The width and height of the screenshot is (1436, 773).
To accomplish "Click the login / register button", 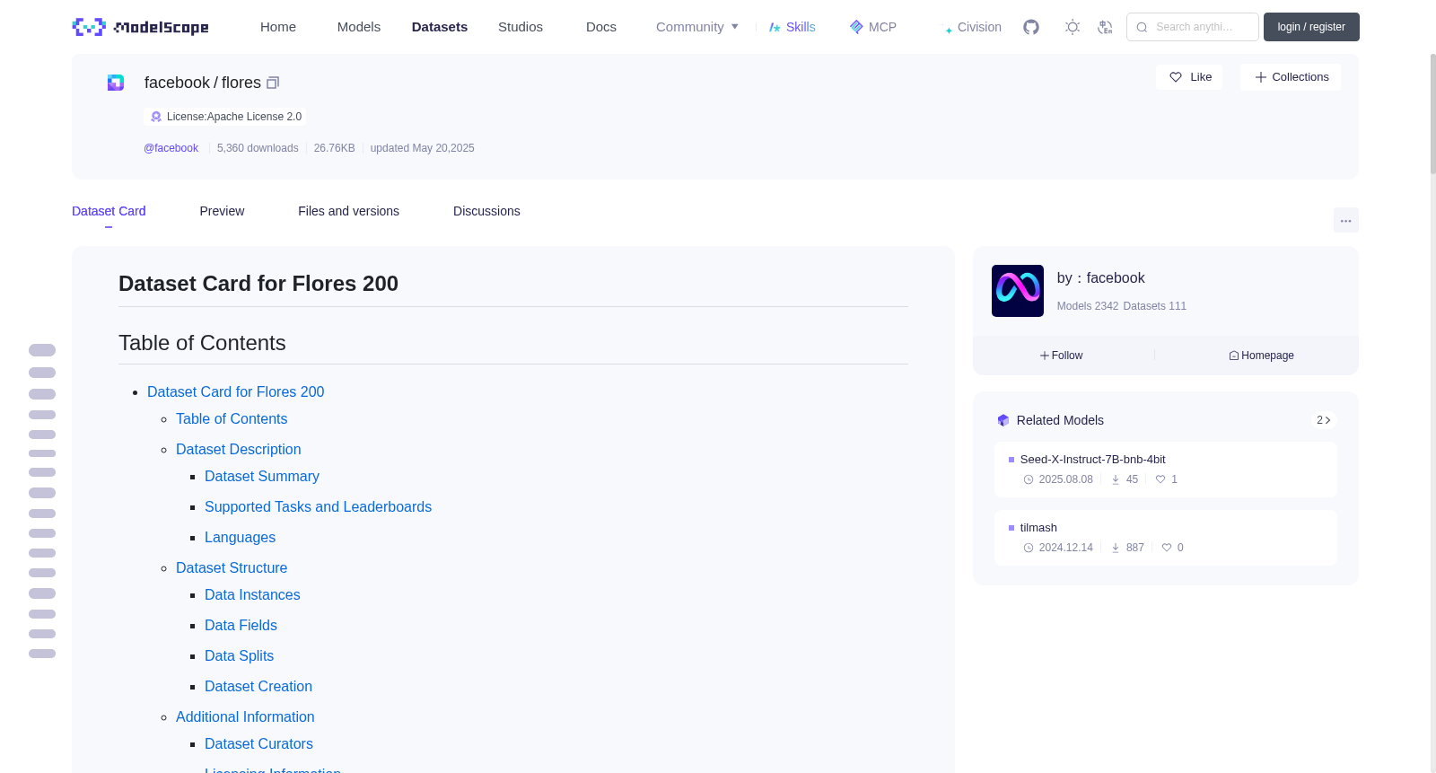I will (1311, 27).
